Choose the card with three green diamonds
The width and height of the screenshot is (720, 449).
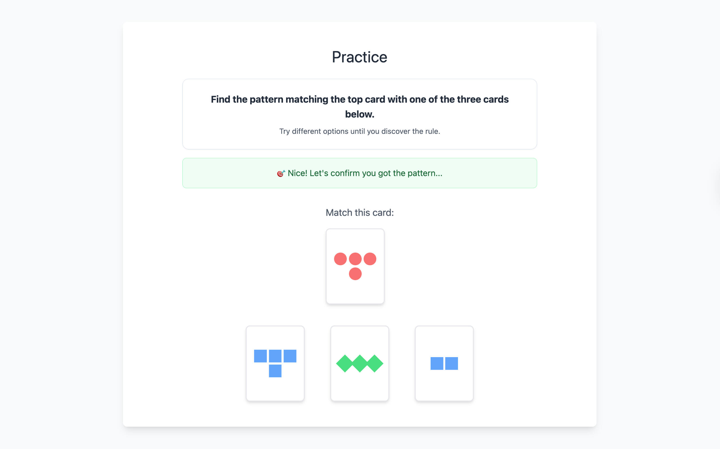pyautogui.click(x=359, y=363)
